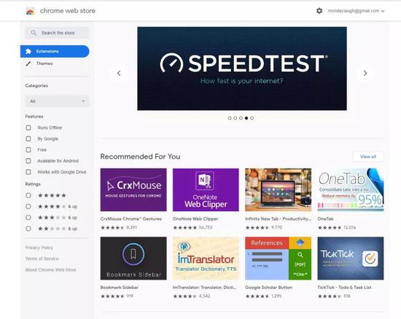Click the 'chrome web store' title
Image resolution: width=401 pixels, height=319 pixels.
(x=68, y=11)
